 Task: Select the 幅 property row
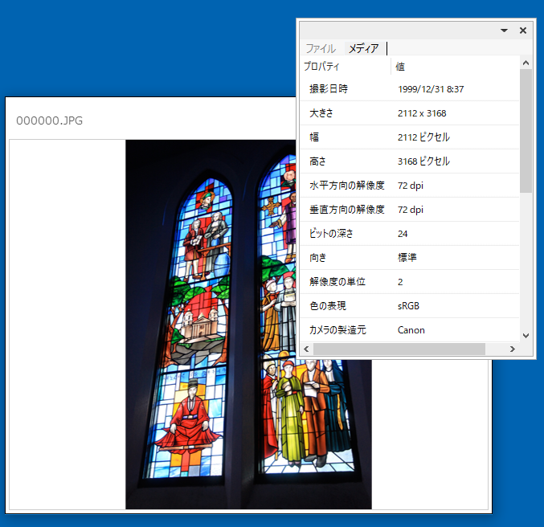(x=409, y=137)
